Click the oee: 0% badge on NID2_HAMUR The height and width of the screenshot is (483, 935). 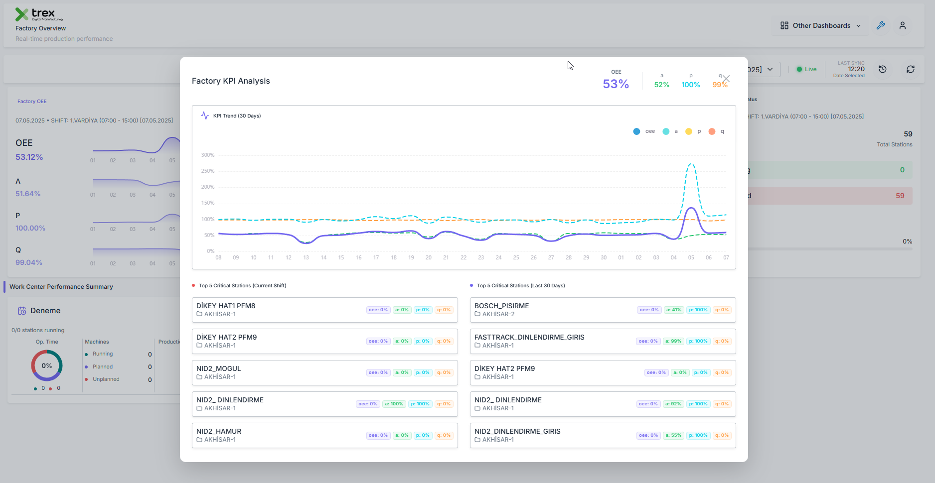tap(378, 435)
